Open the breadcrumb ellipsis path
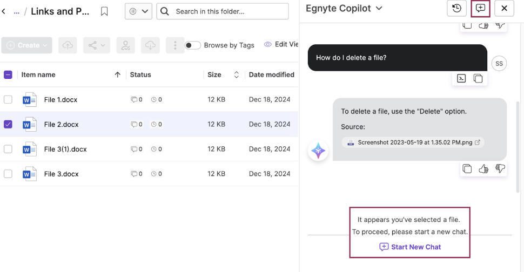This screenshot has width=524, height=272. pyautogui.click(x=16, y=12)
